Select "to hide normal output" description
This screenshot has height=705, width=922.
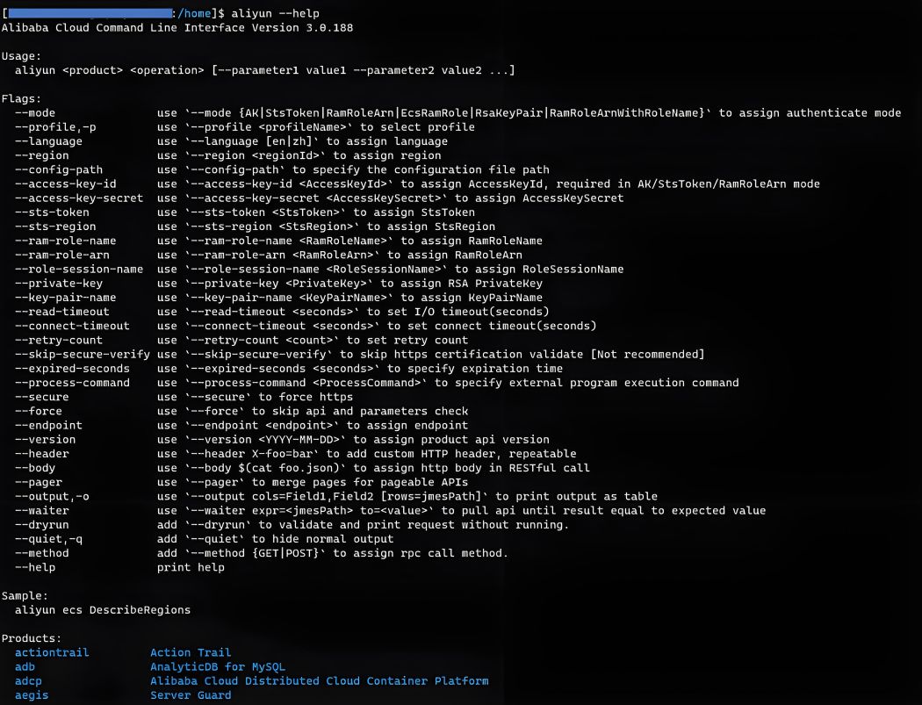click(323, 538)
